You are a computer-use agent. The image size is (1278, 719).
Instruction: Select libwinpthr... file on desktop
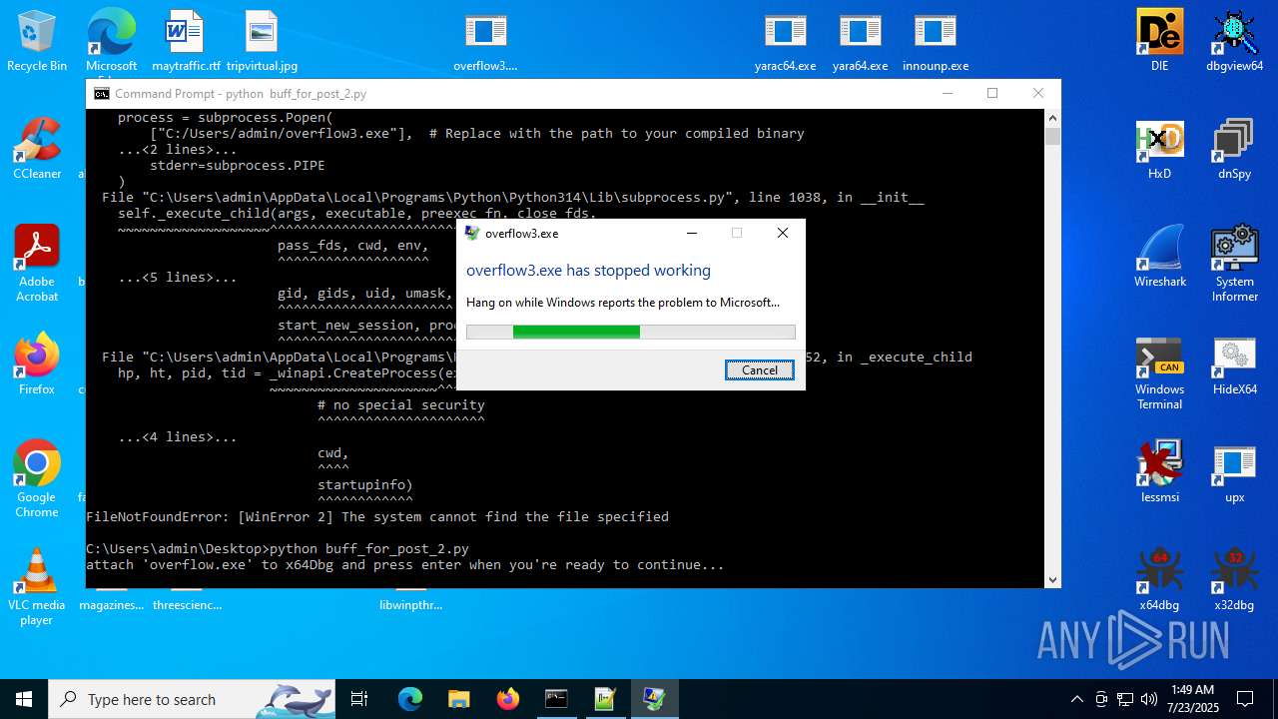point(410,604)
